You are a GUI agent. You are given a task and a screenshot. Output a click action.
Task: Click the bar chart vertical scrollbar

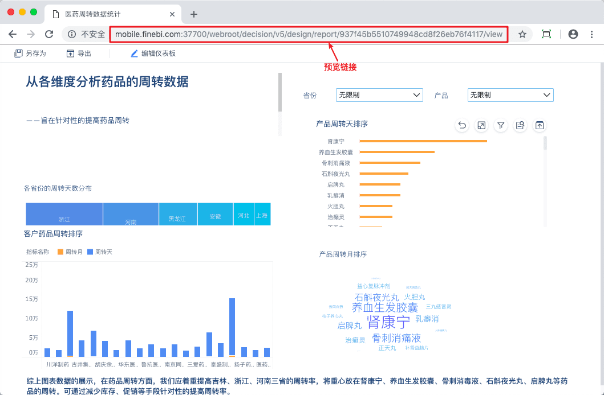(545, 143)
